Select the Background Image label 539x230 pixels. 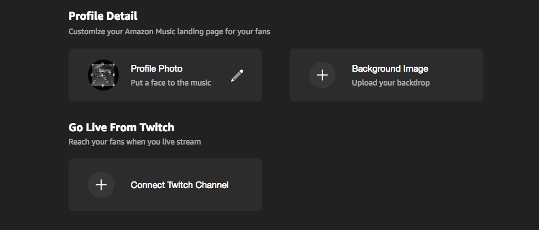(390, 68)
